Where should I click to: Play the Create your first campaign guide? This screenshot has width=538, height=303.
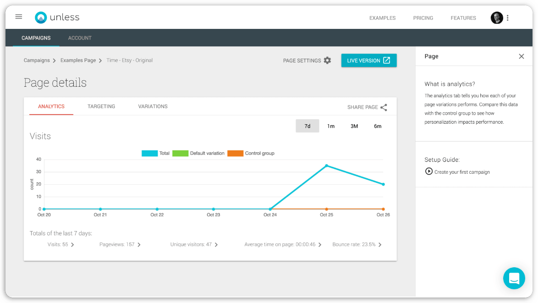(429, 171)
